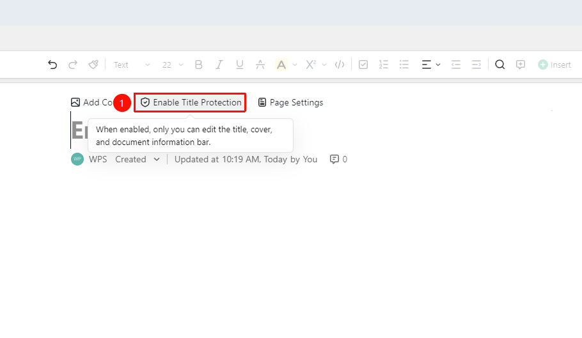
Task: Toggle Italic formatting
Action: click(219, 65)
